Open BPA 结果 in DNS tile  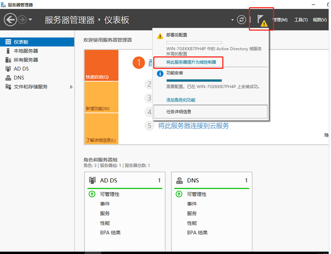[x=197, y=233]
